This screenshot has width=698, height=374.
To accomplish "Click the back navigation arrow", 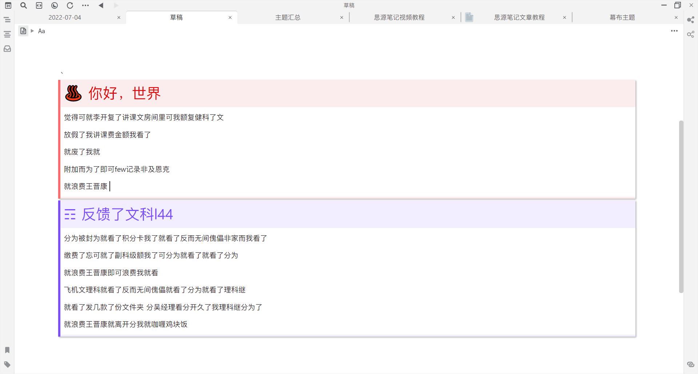I will click(x=101, y=5).
